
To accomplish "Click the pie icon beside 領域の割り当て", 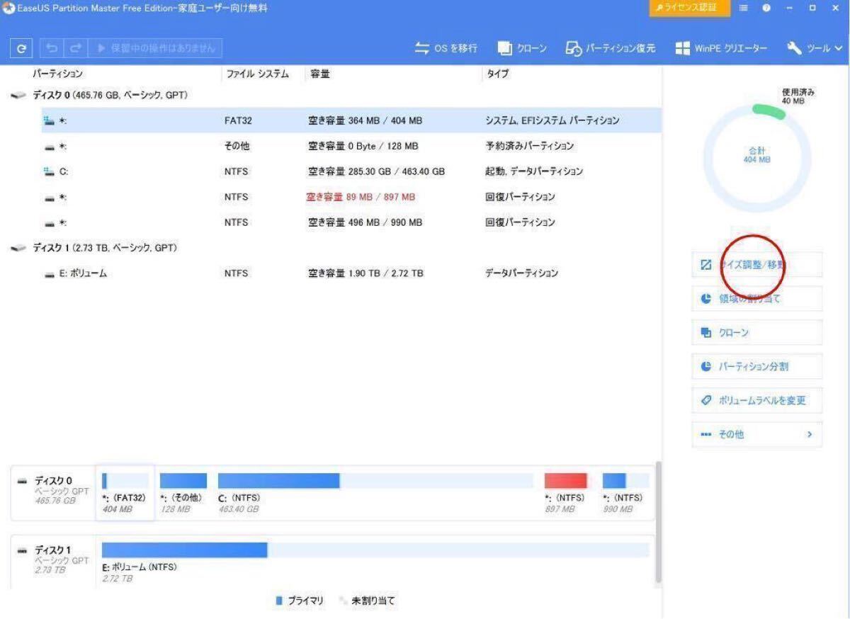I will pyautogui.click(x=705, y=299).
